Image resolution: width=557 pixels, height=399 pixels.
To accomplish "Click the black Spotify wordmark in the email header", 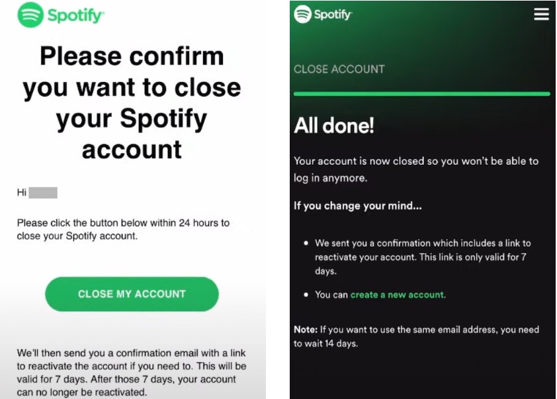I will pos(75,16).
